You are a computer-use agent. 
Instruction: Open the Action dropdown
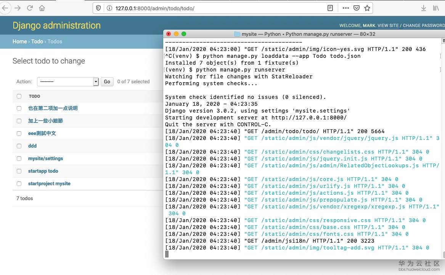68,81
